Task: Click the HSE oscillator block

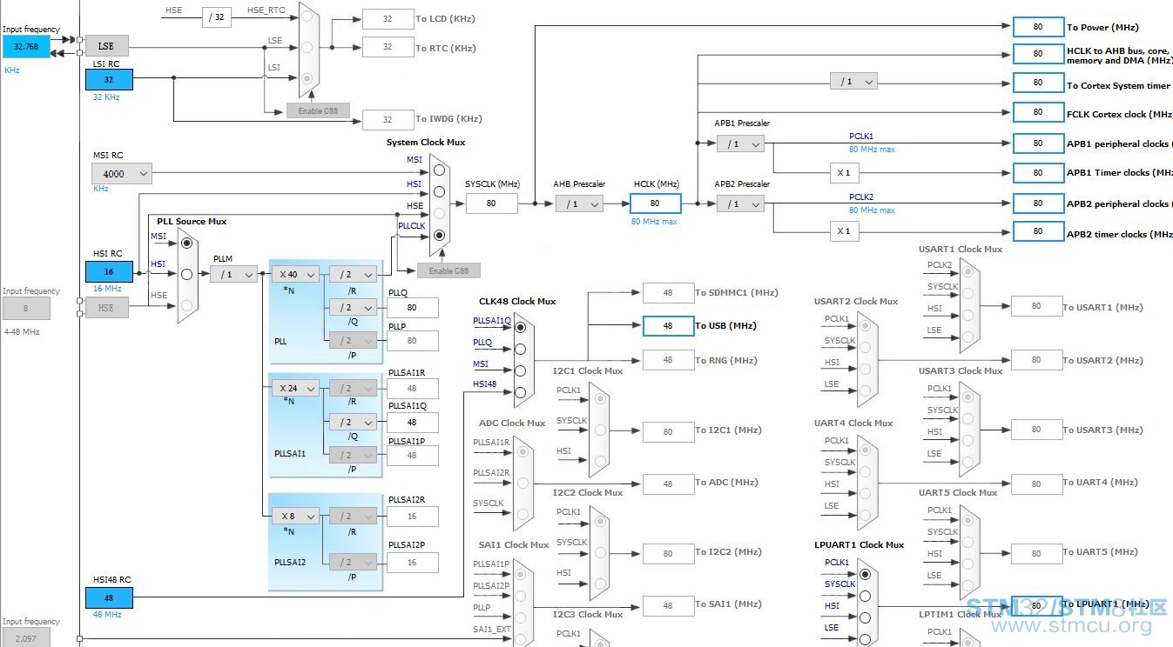Action: [106, 307]
